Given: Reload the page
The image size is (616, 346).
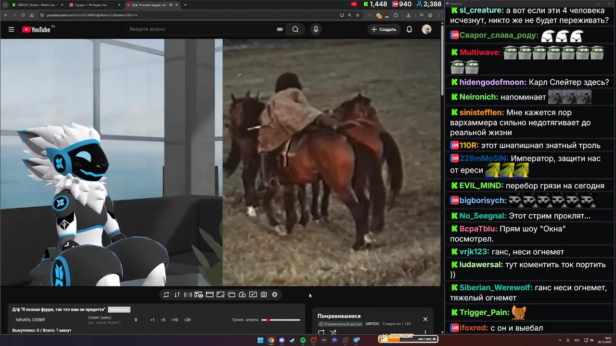Looking at the screenshot, I should click(x=23, y=15).
